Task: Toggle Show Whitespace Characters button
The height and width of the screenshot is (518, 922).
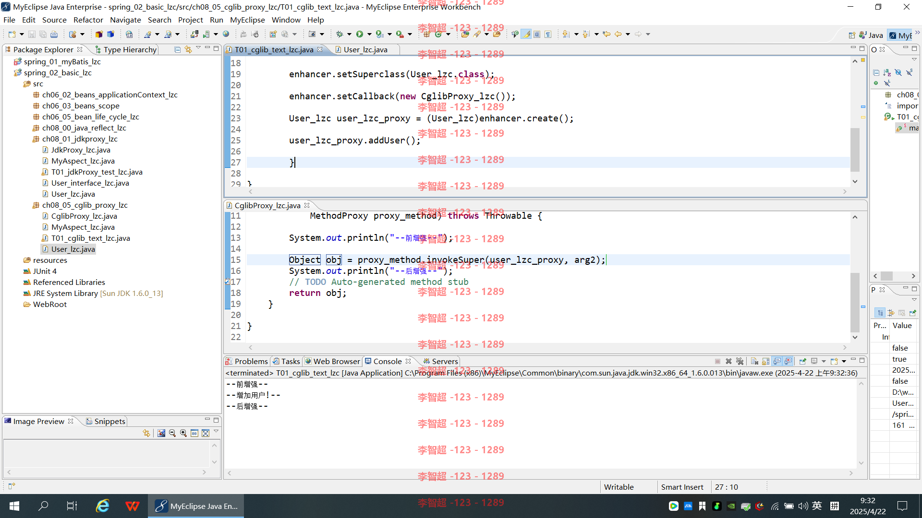Action: pyautogui.click(x=548, y=34)
